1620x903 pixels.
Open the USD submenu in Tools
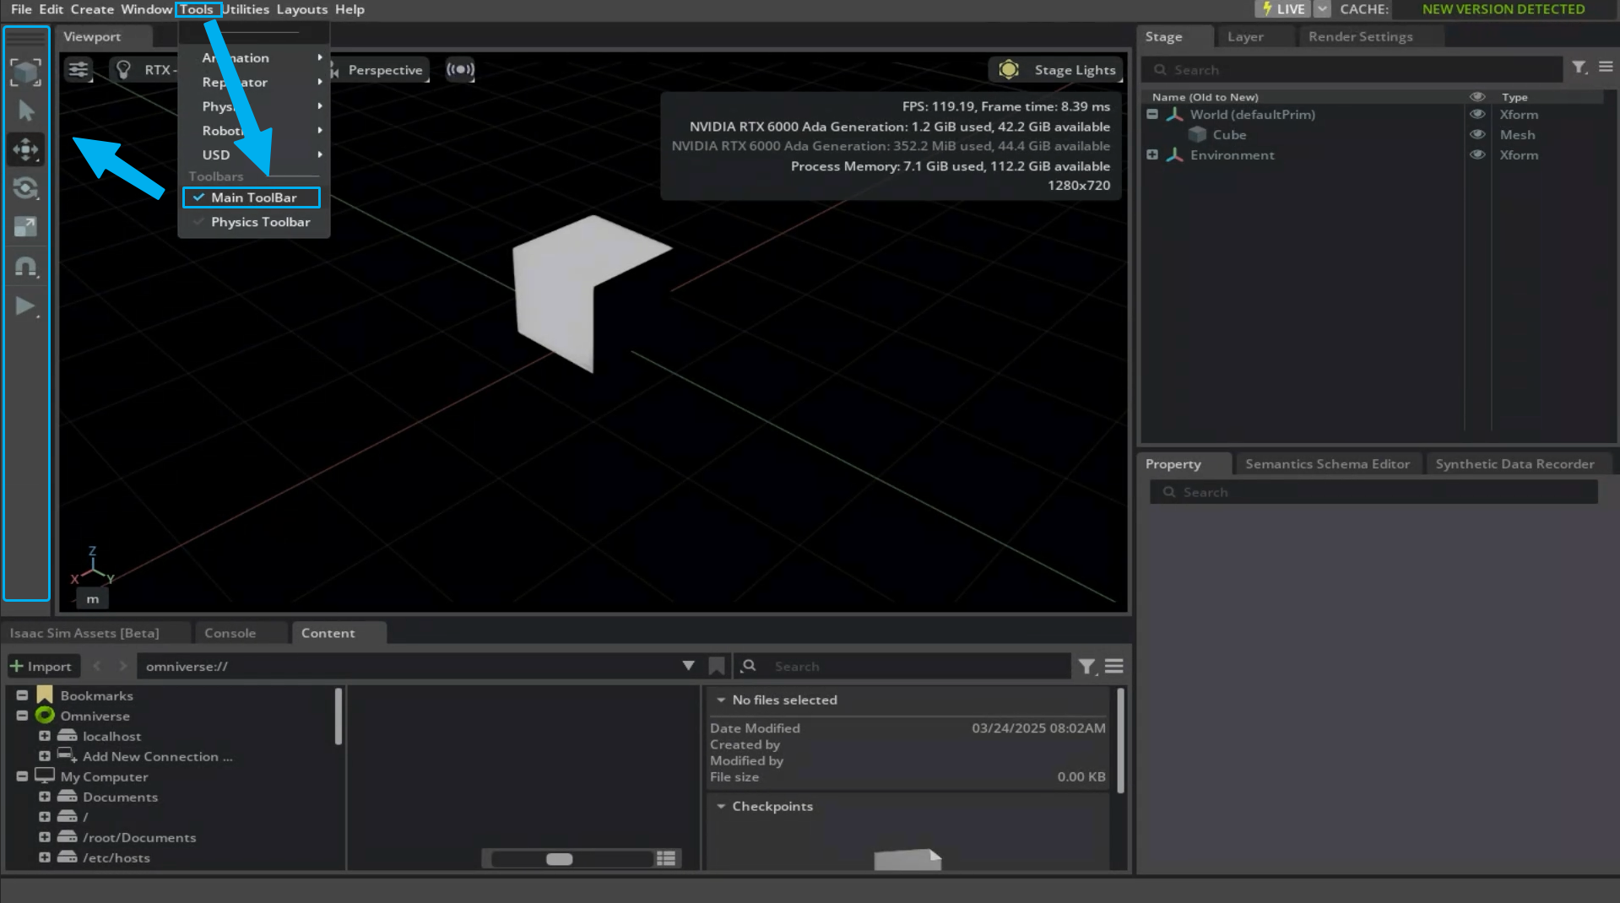[x=253, y=154]
